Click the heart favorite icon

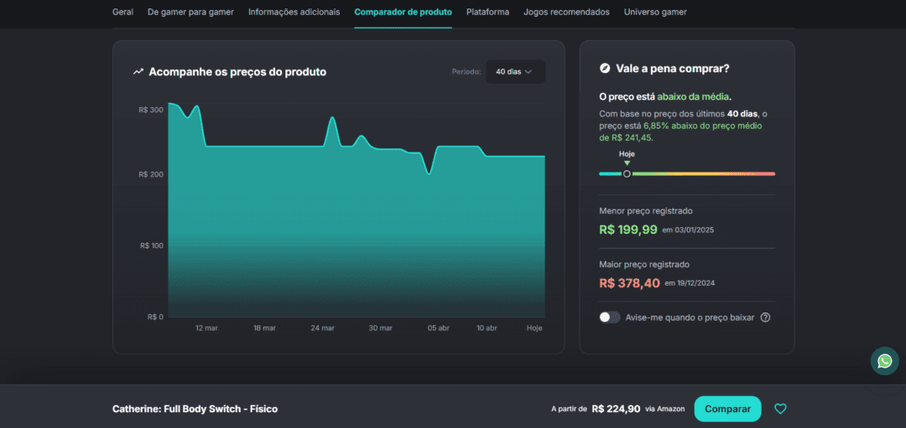pos(780,409)
